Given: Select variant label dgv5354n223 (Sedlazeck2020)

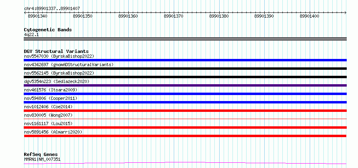Looking at the screenshot, I should click(x=57, y=81).
